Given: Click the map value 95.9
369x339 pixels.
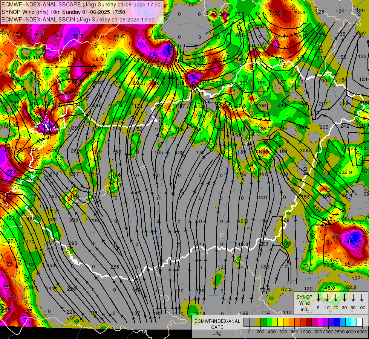Looking at the screenshot, I should (x=348, y=218).
